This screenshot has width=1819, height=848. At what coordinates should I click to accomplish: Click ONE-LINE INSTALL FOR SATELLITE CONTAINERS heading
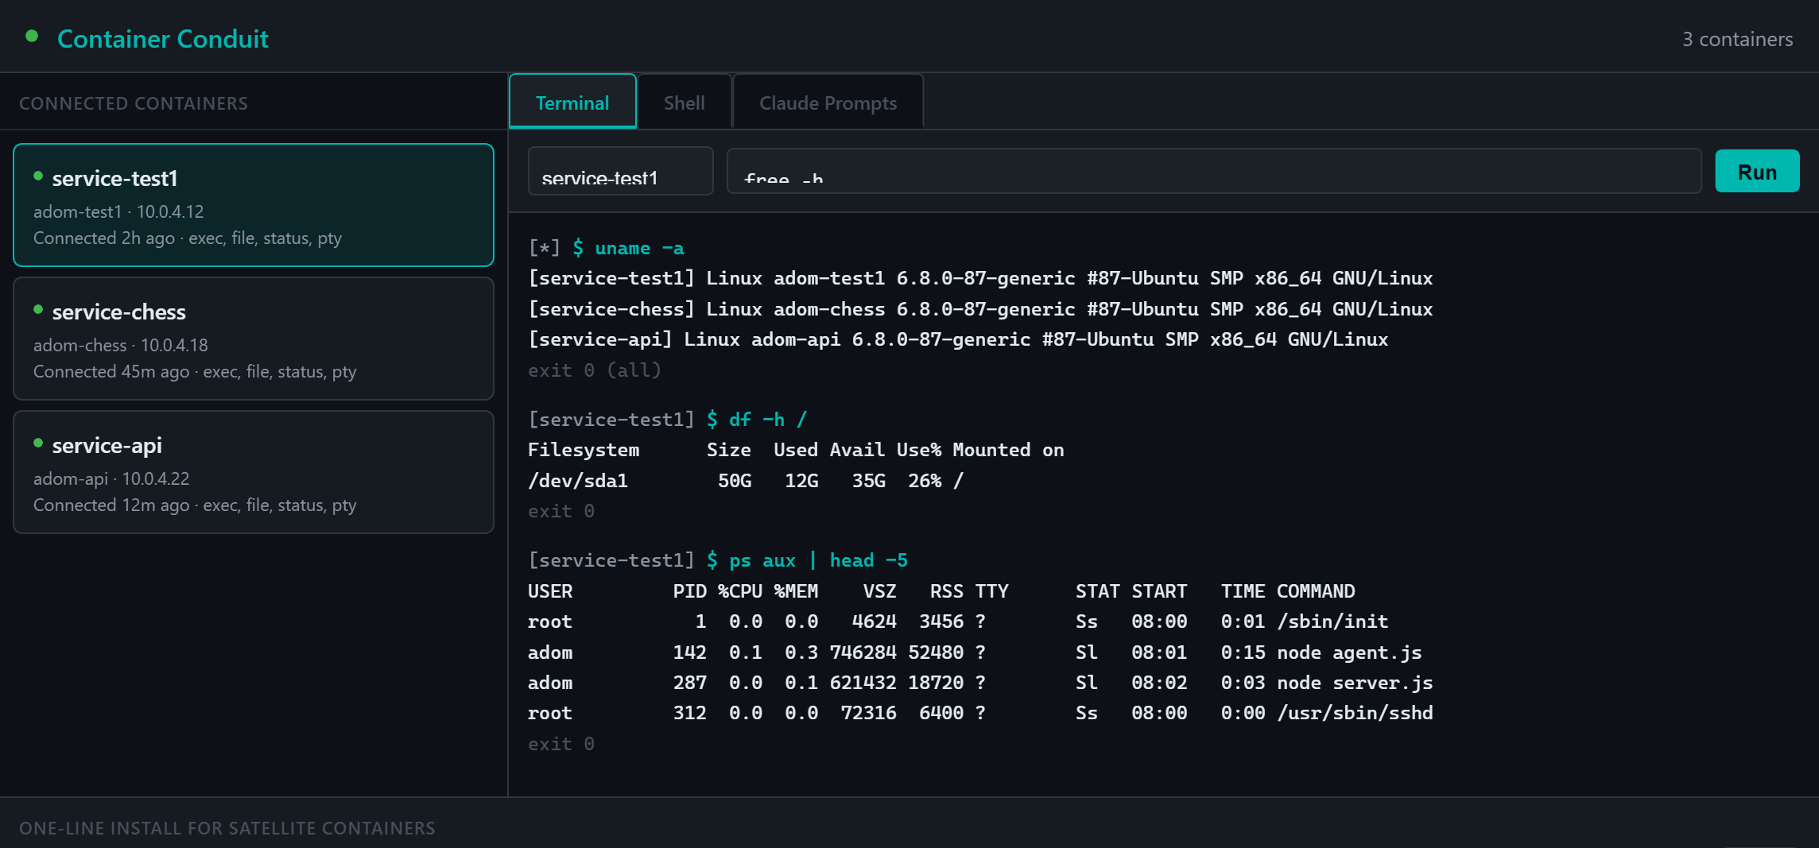click(x=227, y=828)
